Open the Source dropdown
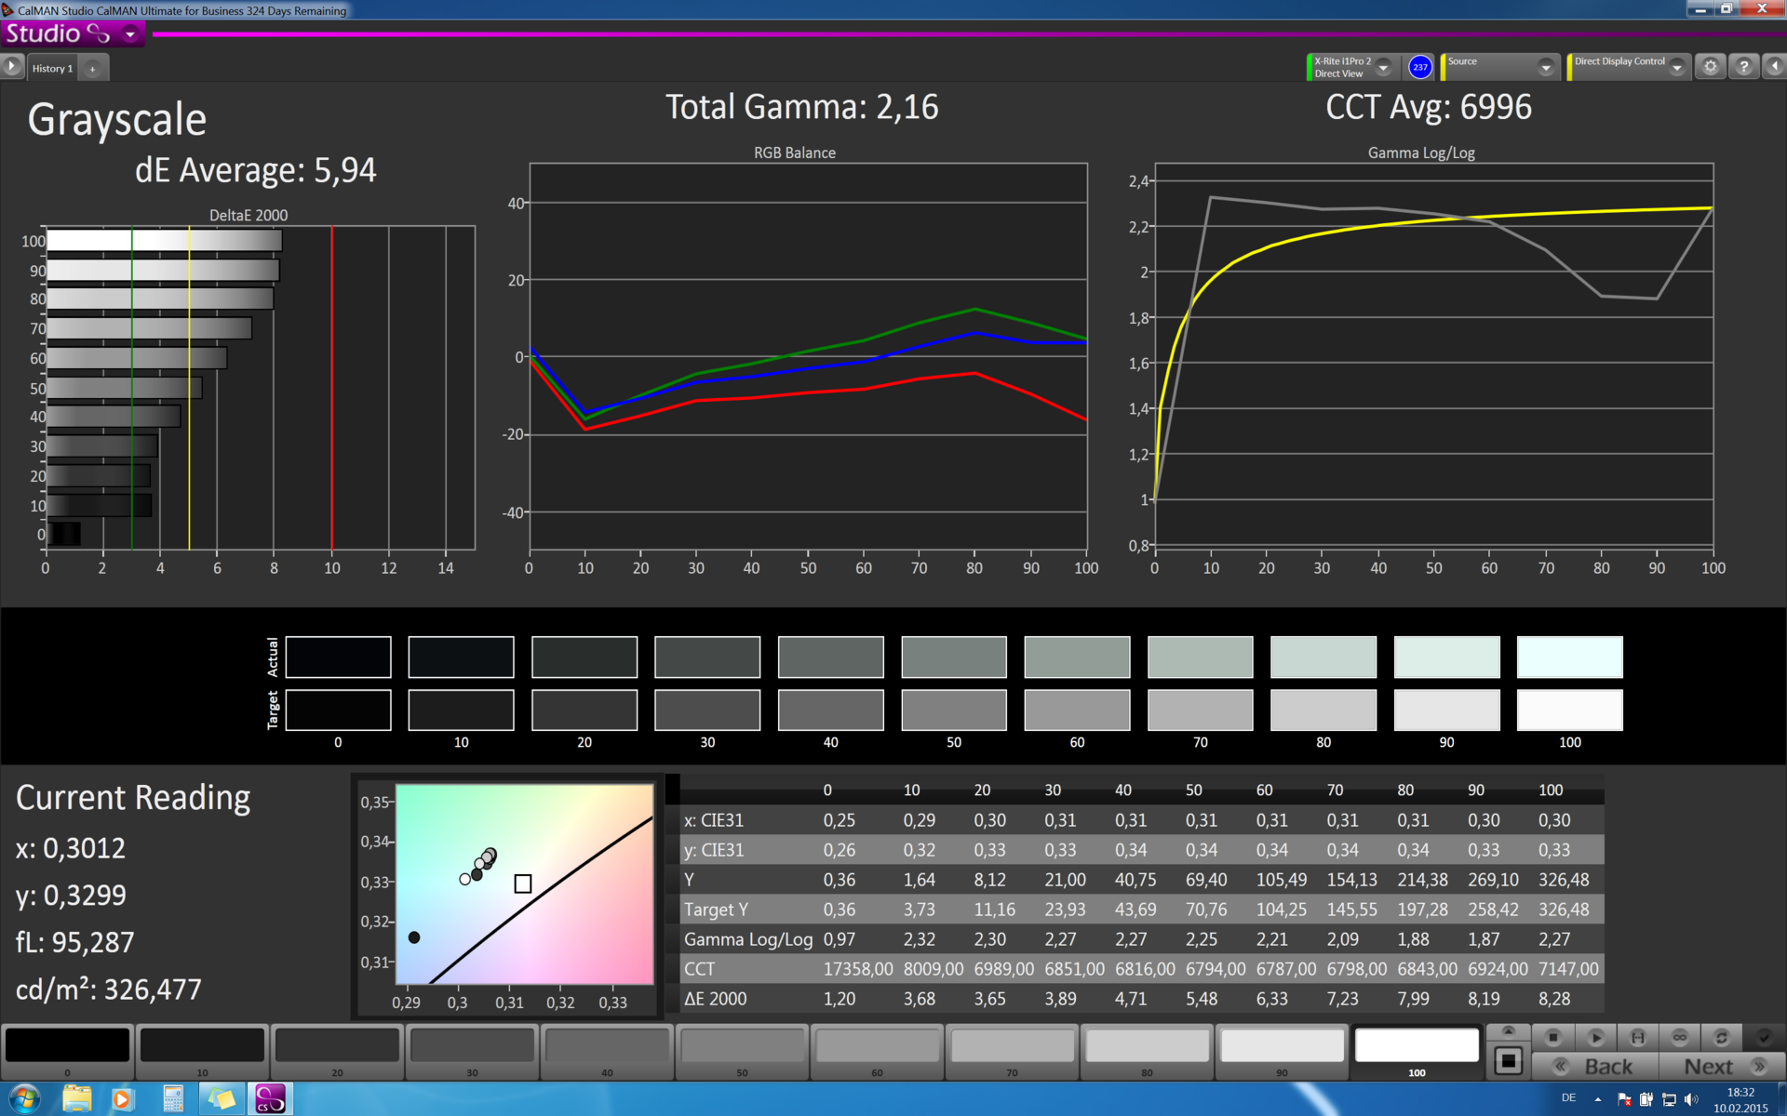The height and width of the screenshot is (1116, 1787). click(1546, 67)
